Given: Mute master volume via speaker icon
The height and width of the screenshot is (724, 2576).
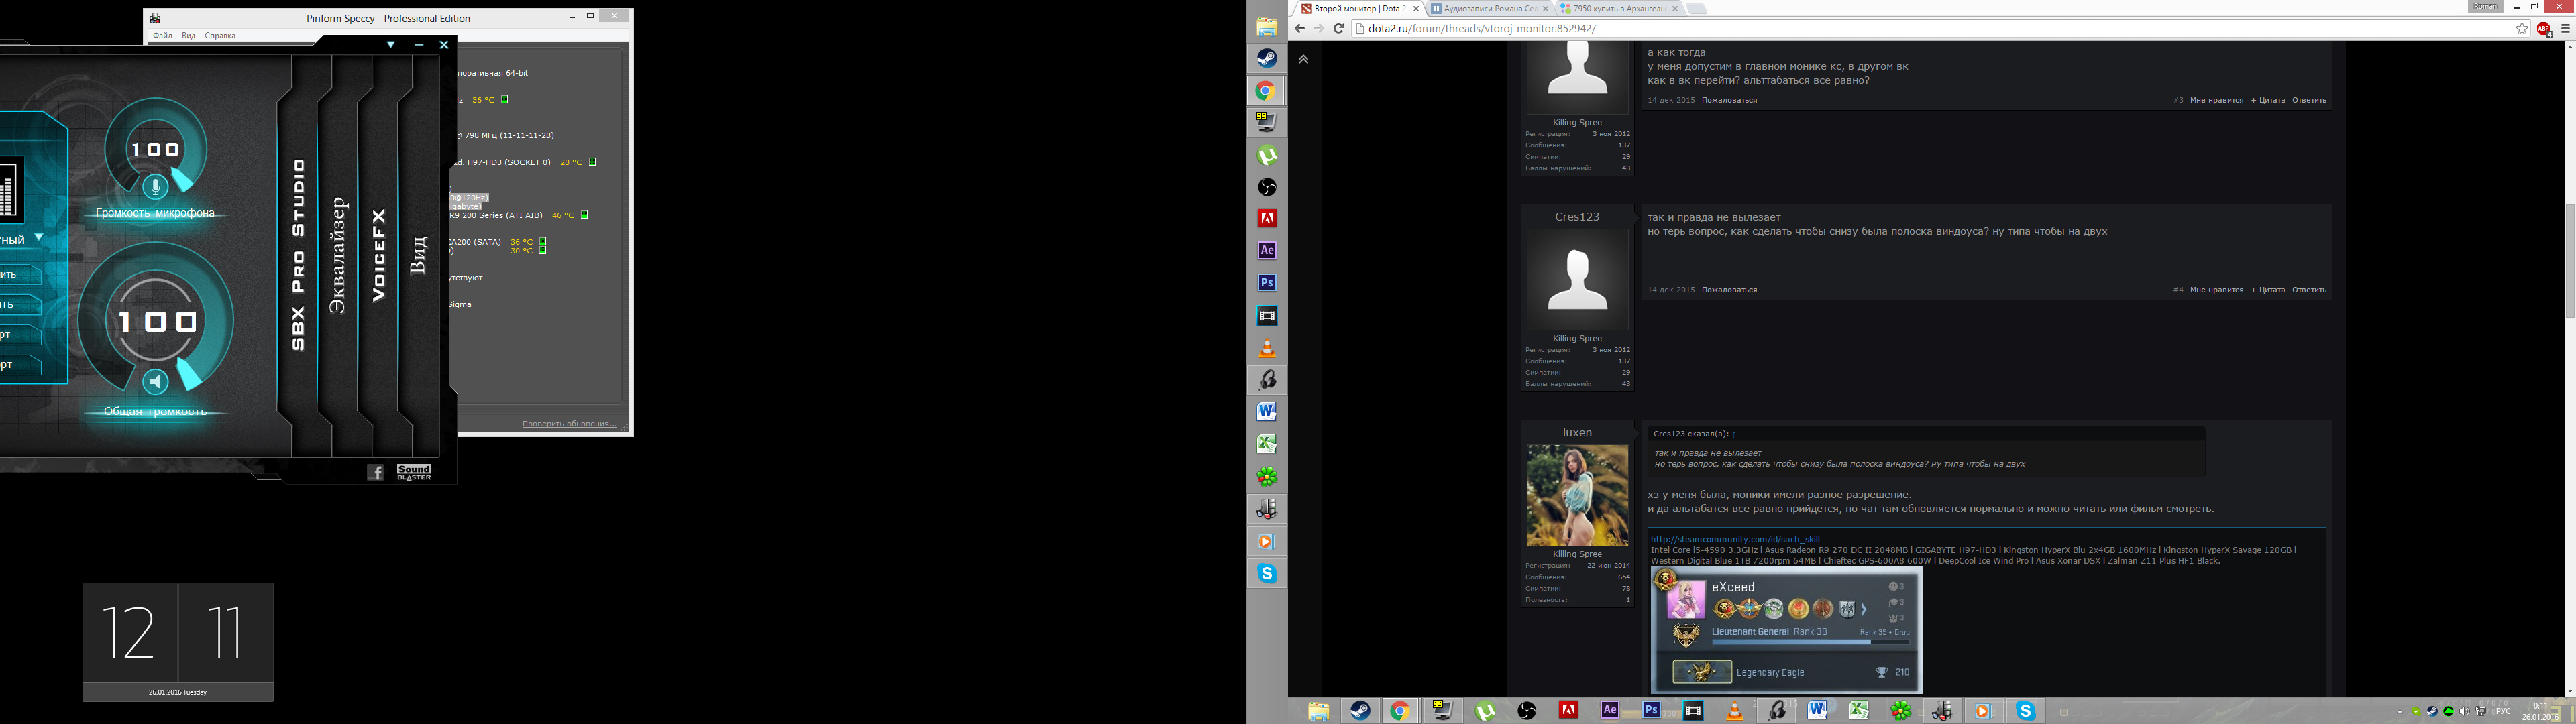Looking at the screenshot, I should coord(155,382).
